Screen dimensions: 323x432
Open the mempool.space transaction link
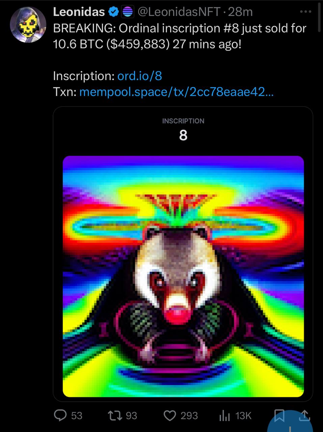click(177, 91)
